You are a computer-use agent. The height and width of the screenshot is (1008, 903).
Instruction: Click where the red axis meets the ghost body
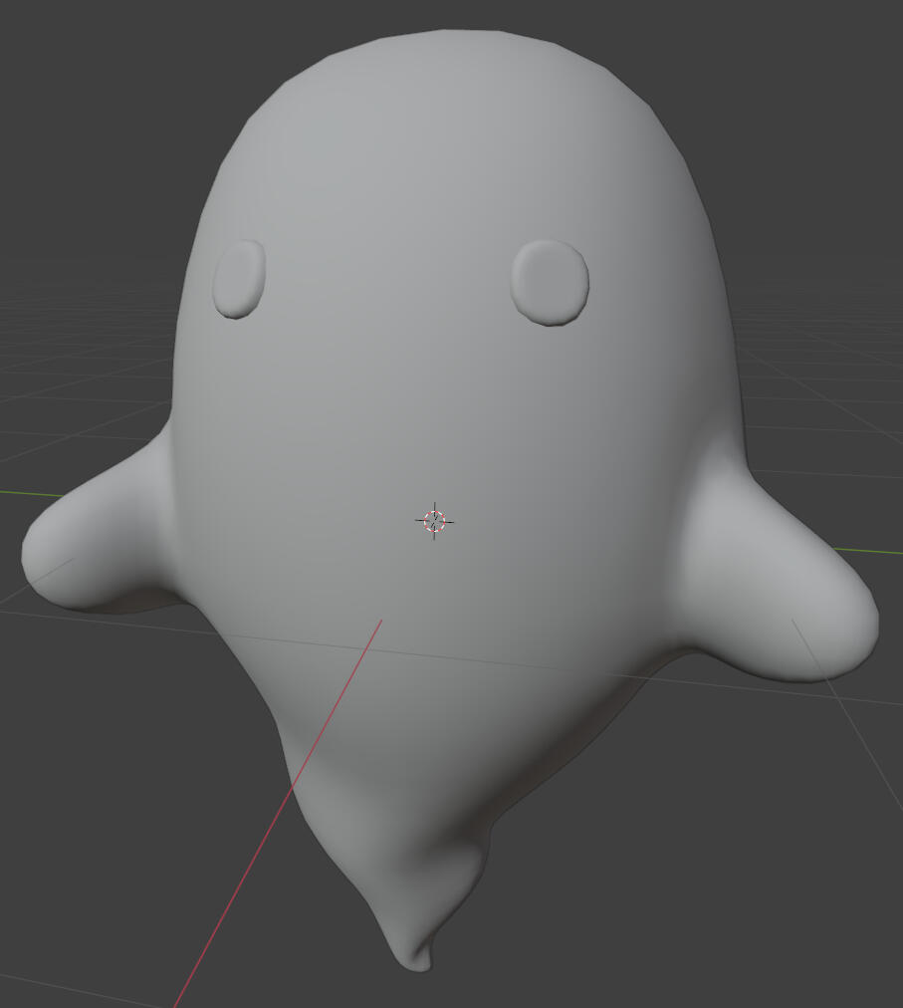pos(380,622)
